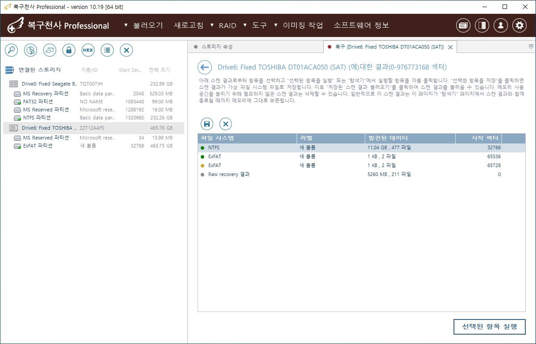
Task: Open settings gear icon
Action: point(519,25)
